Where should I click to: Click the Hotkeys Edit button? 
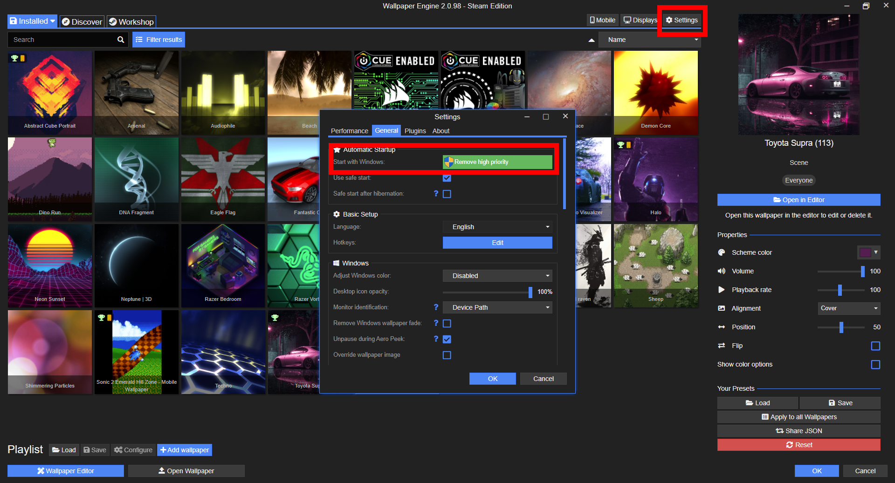pos(497,243)
